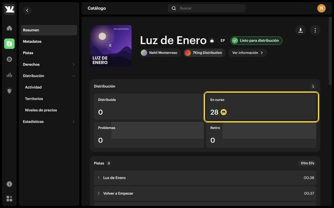334x208 pixels.
Task: Expand the Estadísticas submenu chevron
Action: tap(74, 122)
